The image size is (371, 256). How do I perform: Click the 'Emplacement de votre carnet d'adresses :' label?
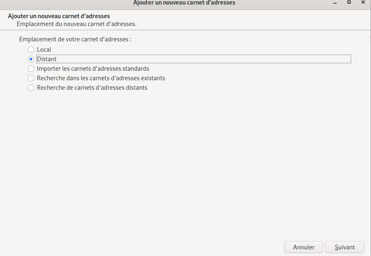(x=75, y=40)
